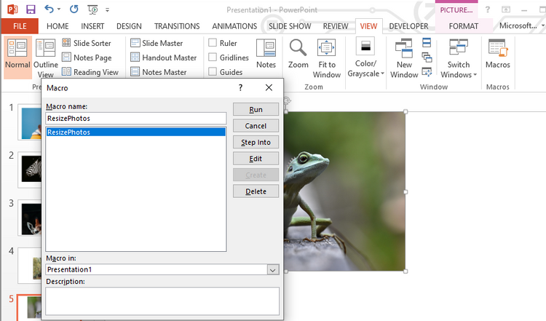The width and height of the screenshot is (546, 321).
Task: Select the ResizePhotos macro in the list
Action: (68, 132)
